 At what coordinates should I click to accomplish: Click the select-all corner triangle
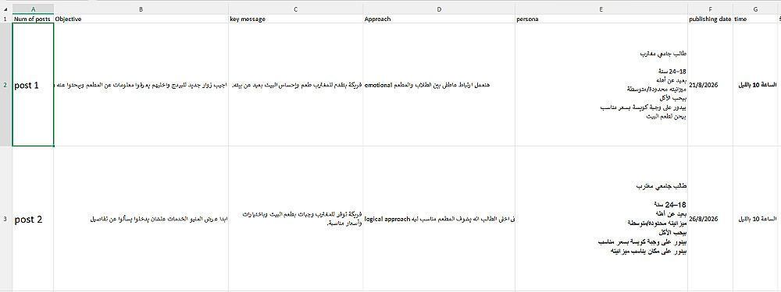(x=5, y=9)
